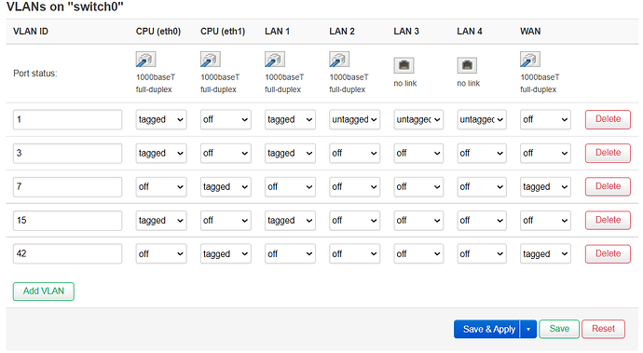643x353 pixels.
Task: Focus the VLAN ID field containing 42
Action: pyautogui.click(x=67, y=253)
